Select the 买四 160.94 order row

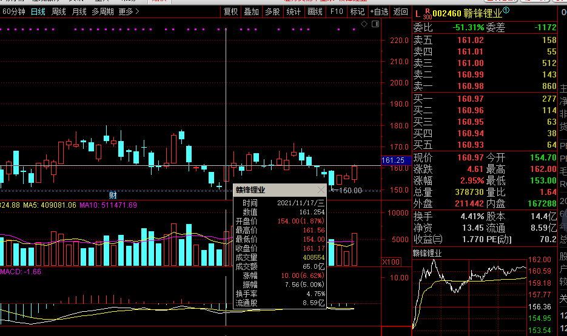[485, 134]
